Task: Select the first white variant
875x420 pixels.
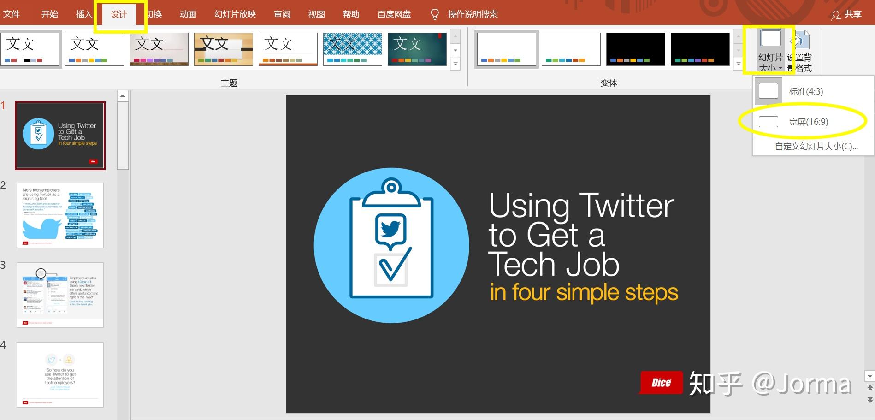Action: [x=507, y=49]
